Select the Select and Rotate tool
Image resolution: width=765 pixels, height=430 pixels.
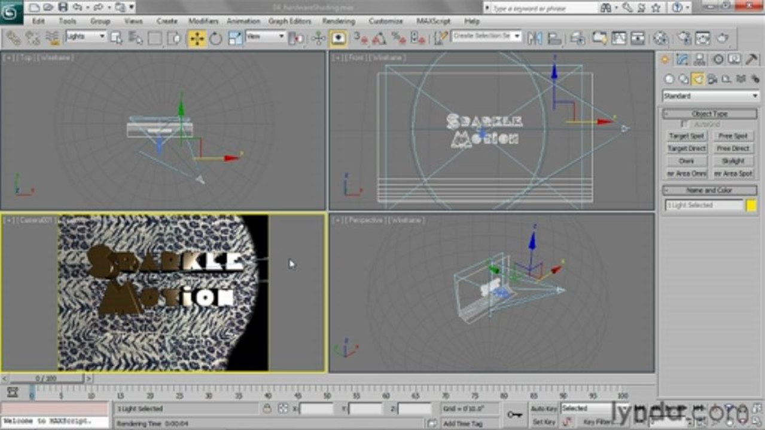point(215,38)
